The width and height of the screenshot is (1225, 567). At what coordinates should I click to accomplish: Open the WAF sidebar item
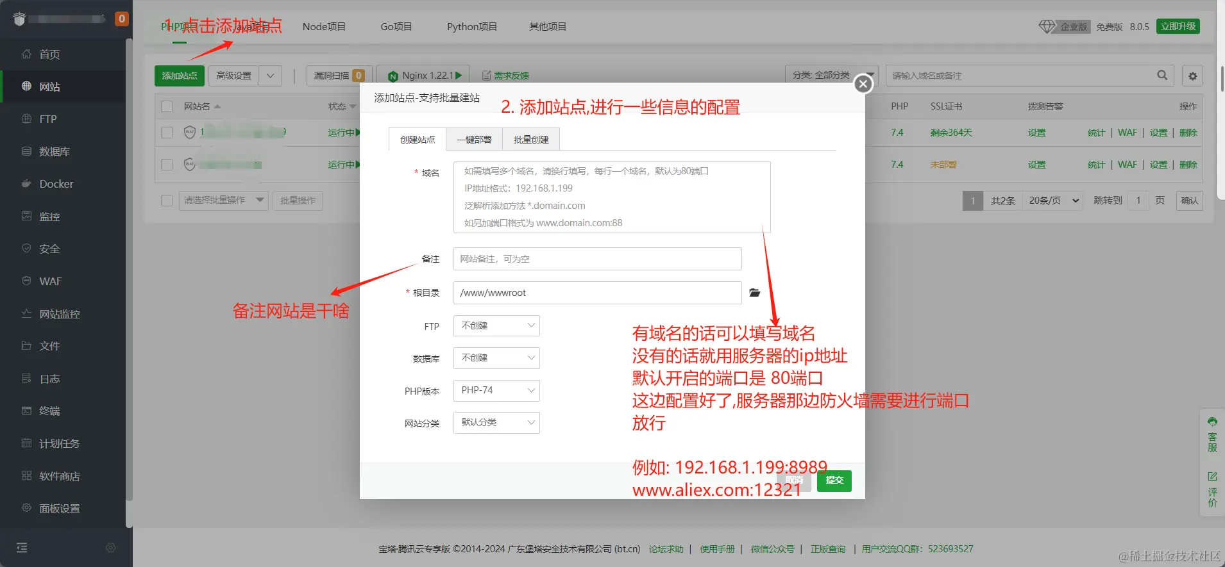(50, 281)
